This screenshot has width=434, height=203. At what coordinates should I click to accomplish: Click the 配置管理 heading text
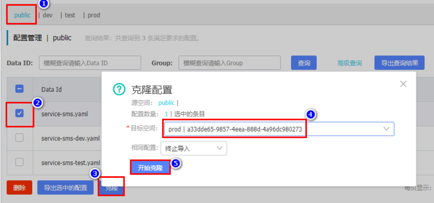coord(28,38)
